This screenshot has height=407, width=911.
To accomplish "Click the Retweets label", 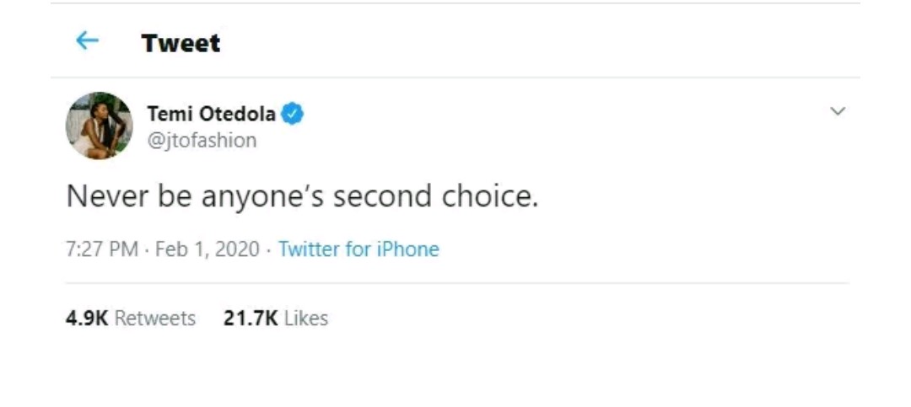I will 155,319.
